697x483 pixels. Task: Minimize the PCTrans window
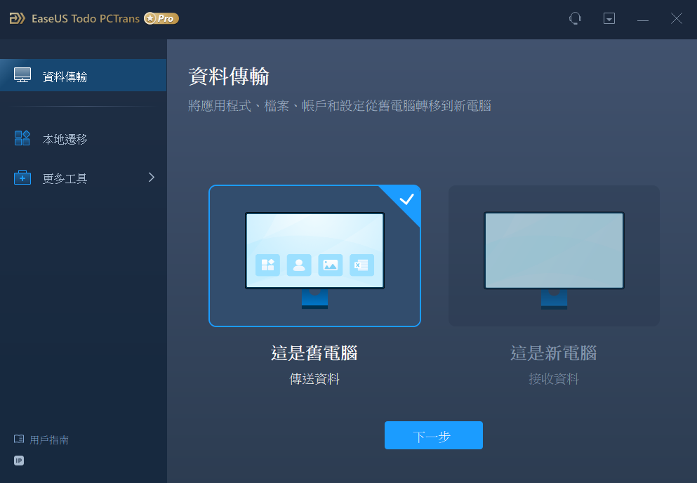(x=643, y=20)
